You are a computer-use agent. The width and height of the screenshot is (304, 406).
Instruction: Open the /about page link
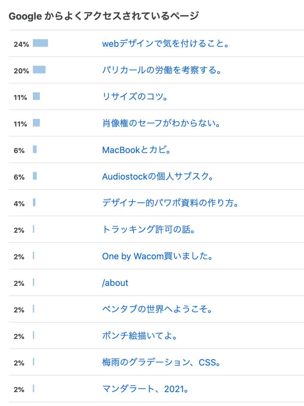[115, 283]
